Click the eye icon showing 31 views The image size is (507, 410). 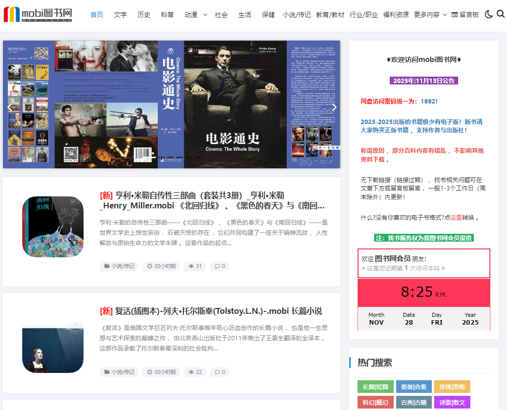pyautogui.click(x=190, y=266)
